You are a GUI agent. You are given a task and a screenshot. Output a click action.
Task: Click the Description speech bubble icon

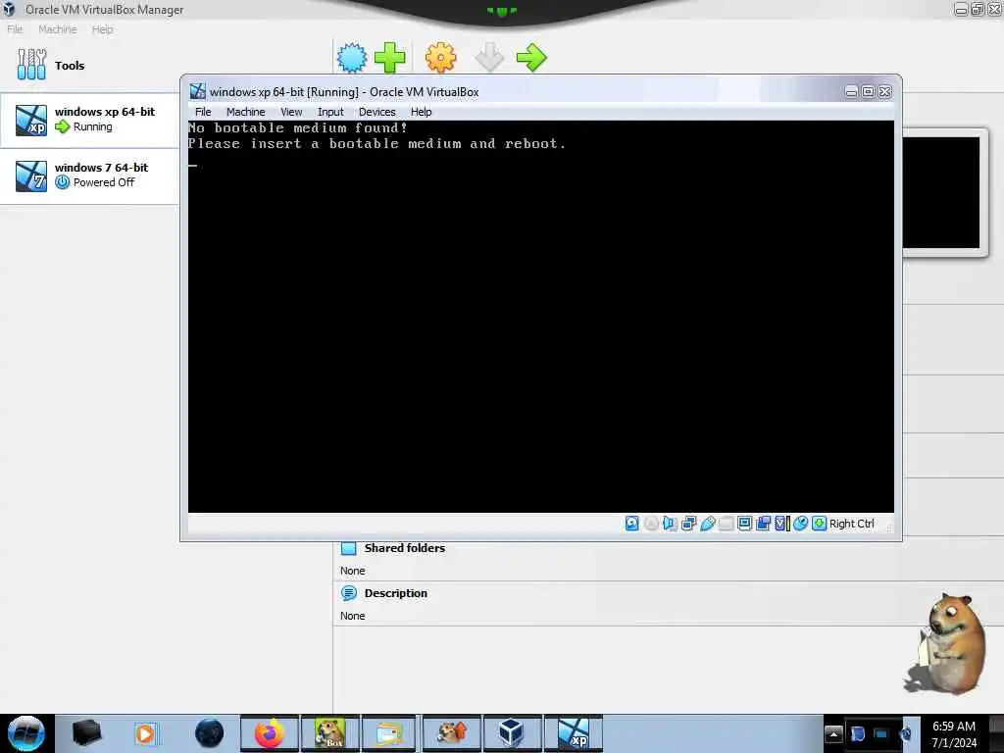348,593
